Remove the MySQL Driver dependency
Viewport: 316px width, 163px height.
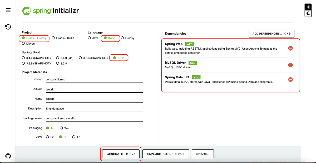point(290,65)
